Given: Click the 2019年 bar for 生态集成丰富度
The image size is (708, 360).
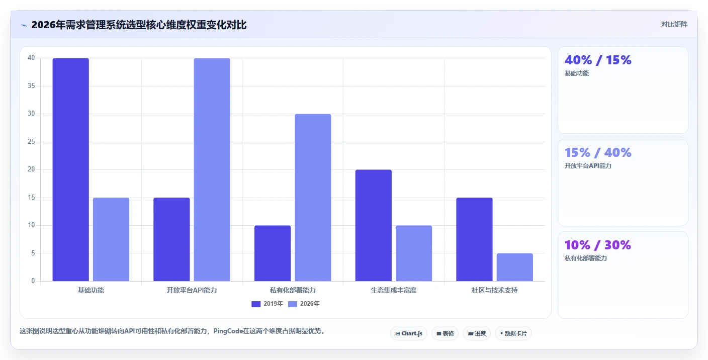Looking at the screenshot, I should 374,225.
